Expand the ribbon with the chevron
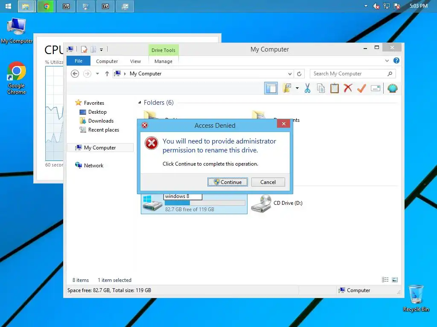Image resolution: width=437 pixels, height=327 pixels. pyautogui.click(x=387, y=60)
